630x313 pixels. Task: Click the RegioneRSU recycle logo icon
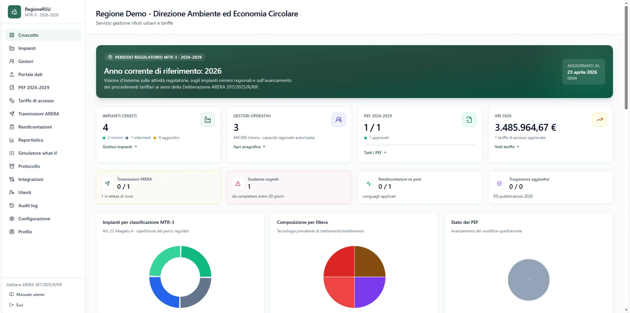tap(14, 12)
